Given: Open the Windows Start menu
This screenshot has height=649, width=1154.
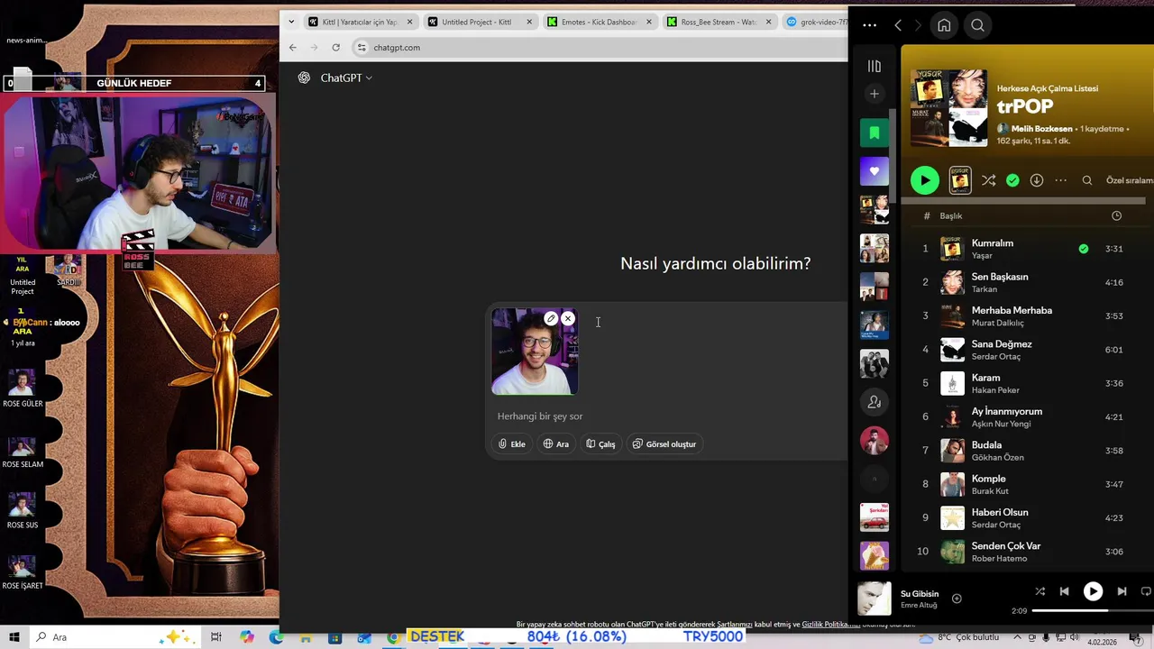Looking at the screenshot, I should click(14, 637).
